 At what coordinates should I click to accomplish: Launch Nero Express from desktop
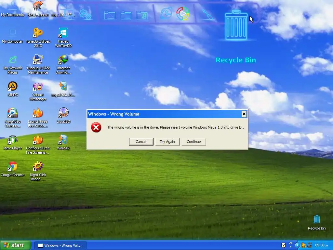click(38, 8)
